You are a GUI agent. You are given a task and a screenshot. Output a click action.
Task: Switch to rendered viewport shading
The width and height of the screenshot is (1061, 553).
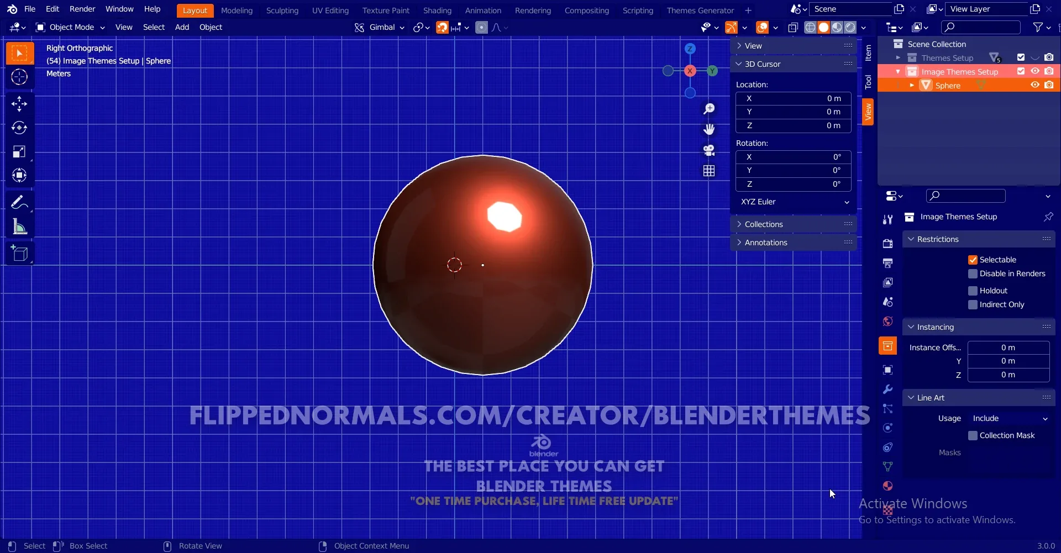coord(850,27)
